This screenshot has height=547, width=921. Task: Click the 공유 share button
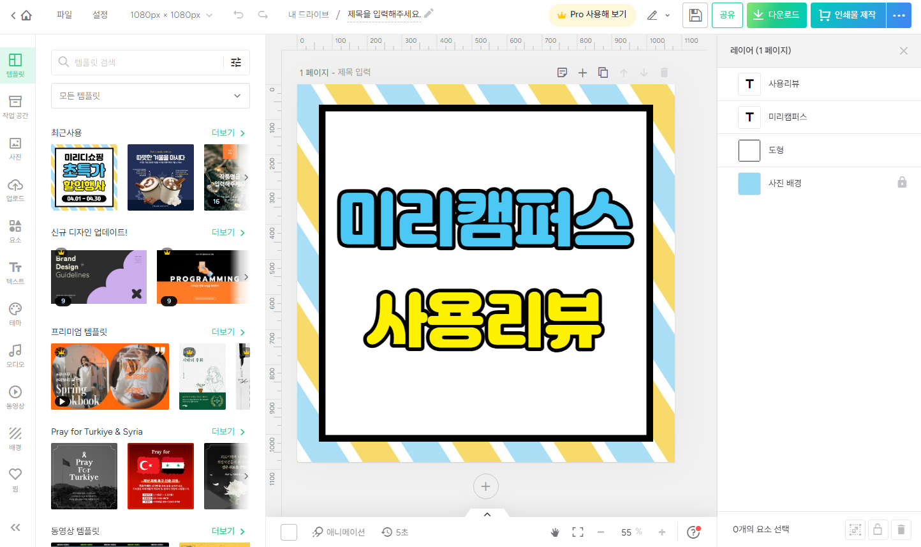[x=727, y=15]
